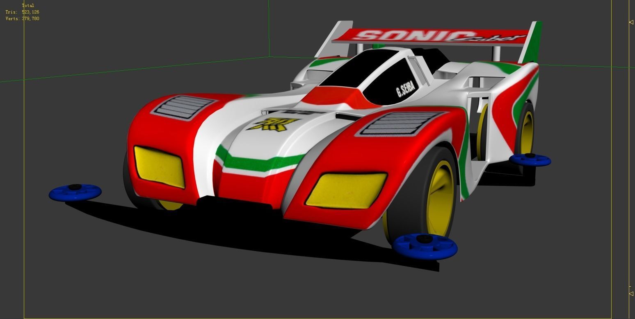Click the 'Total' statistics header

point(28,6)
